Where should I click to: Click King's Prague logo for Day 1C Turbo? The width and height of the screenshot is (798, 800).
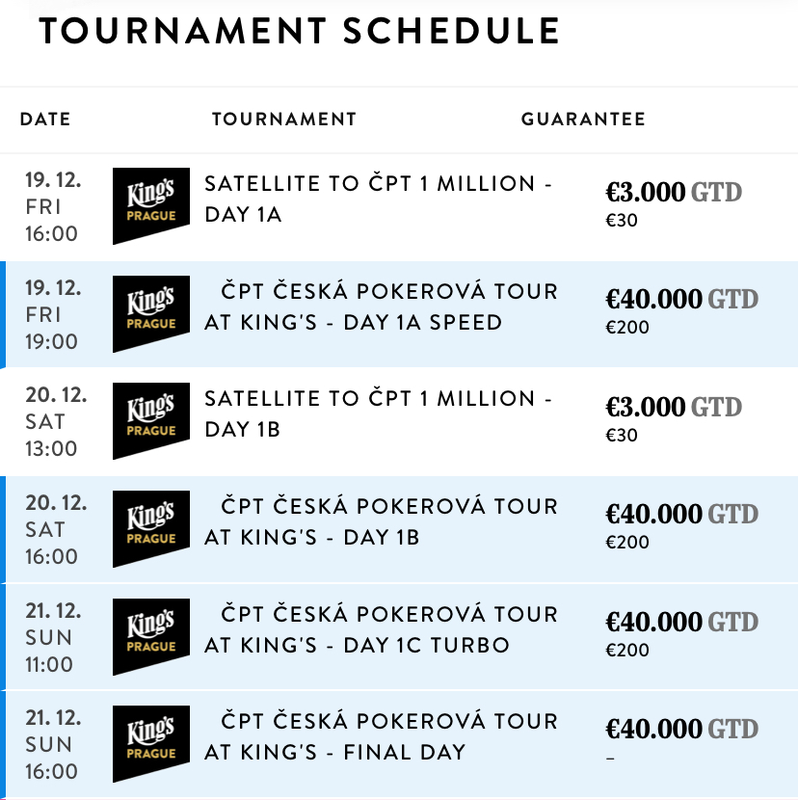[x=151, y=637]
